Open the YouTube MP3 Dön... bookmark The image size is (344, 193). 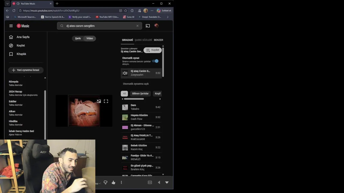107,17
